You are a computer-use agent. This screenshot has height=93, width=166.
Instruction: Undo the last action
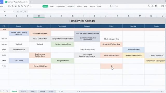pyautogui.click(x=25, y=6)
